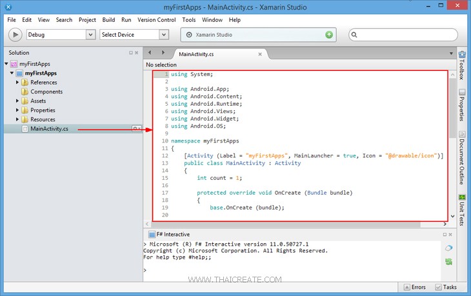Close the F# Interactive pad

pyautogui.click(x=450, y=235)
